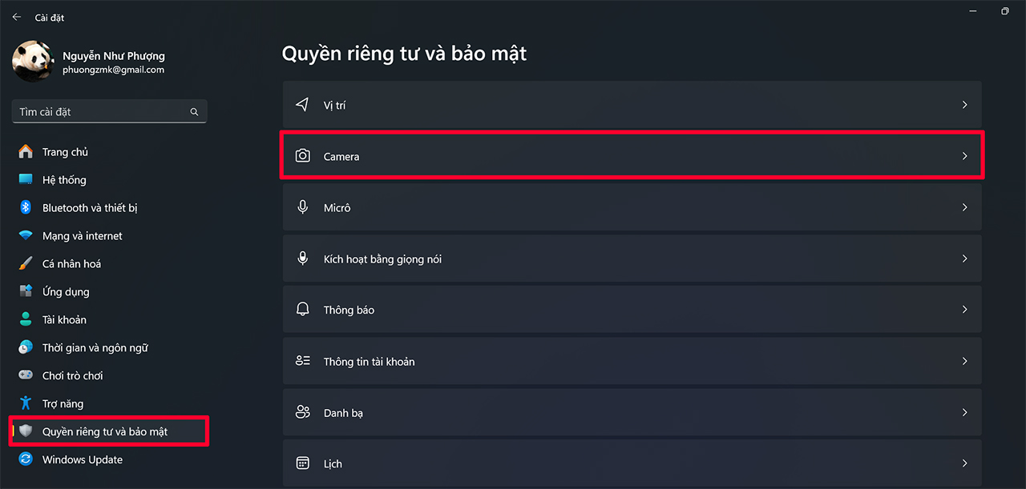Image resolution: width=1026 pixels, height=489 pixels.
Task: Select Cá nhân hoá in the sidebar
Action: click(71, 264)
